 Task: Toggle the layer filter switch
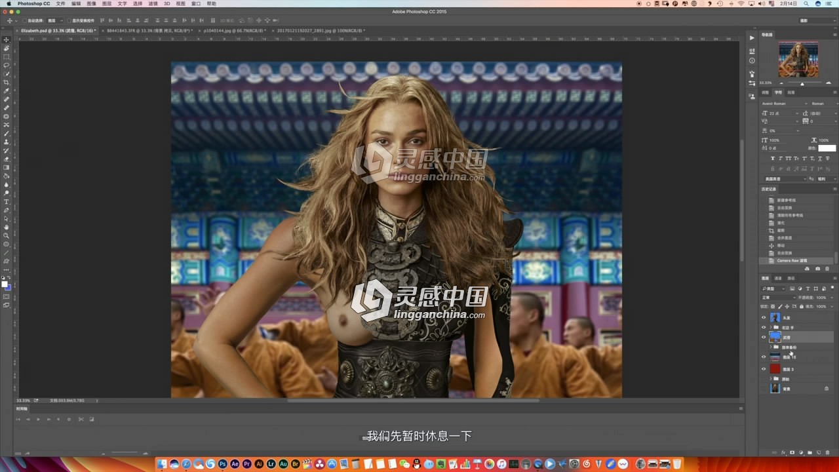(x=832, y=288)
